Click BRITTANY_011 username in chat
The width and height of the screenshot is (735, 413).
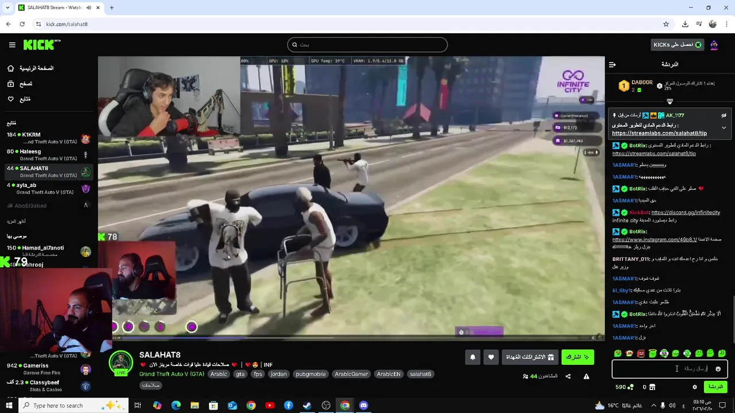[x=632, y=259]
